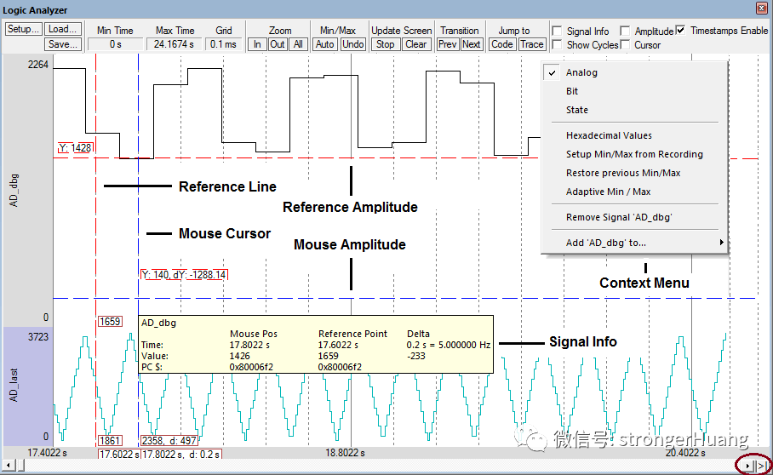Viewport: 773px width, 475px height.
Task: Clear the logic analyzer screen
Action: pos(415,44)
